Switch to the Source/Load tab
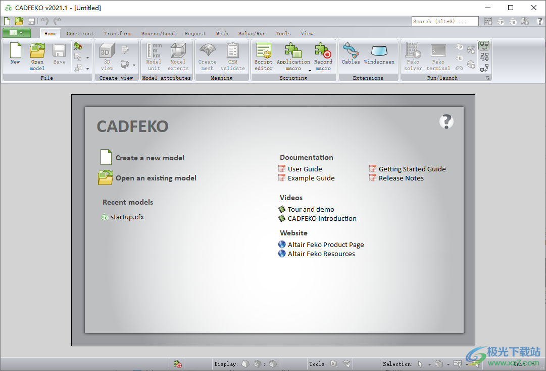This screenshot has height=371, width=546. pos(158,33)
